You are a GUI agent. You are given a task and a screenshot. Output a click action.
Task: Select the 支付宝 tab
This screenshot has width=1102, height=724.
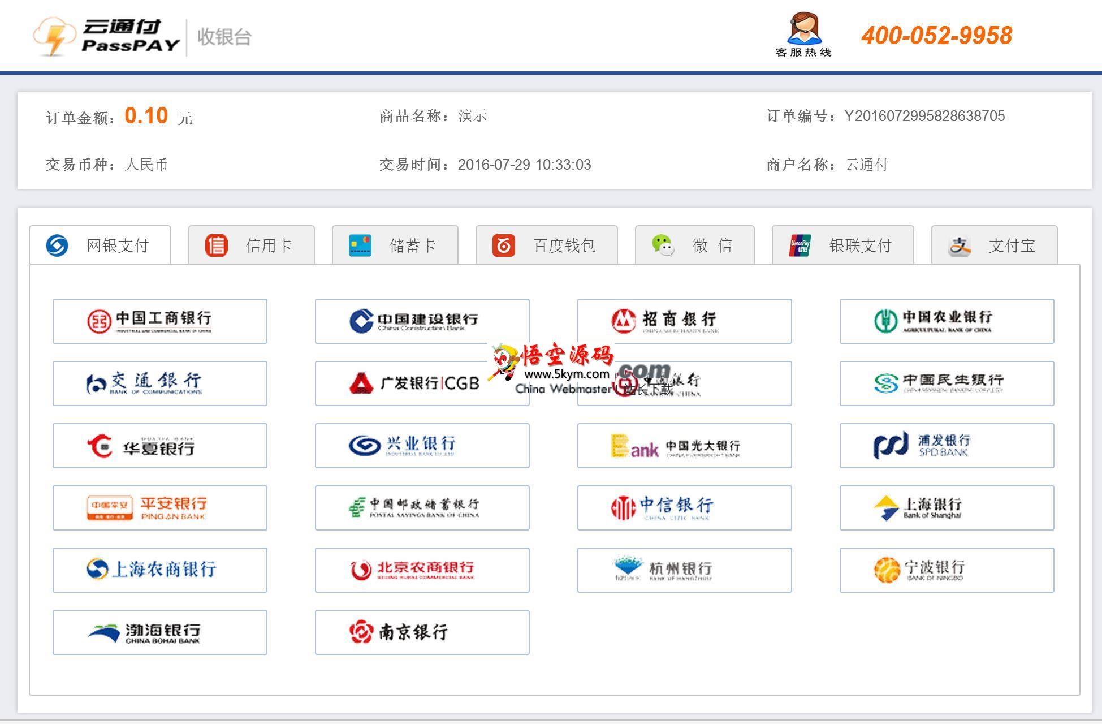pos(995,245)
